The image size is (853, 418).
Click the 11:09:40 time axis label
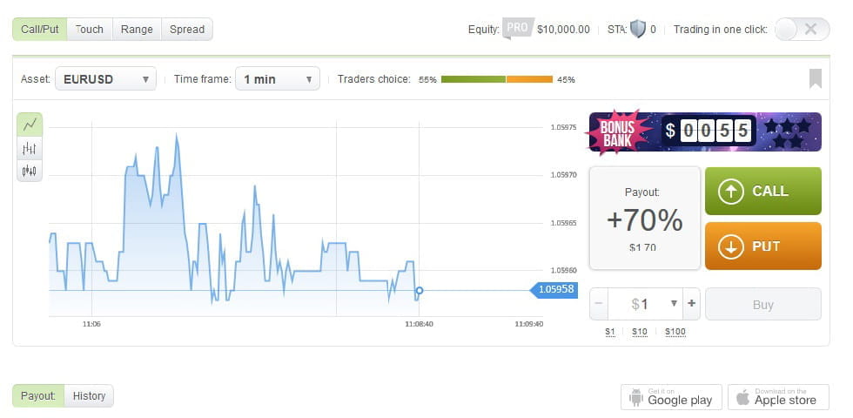pyautogui.click(x=528, y=324)
